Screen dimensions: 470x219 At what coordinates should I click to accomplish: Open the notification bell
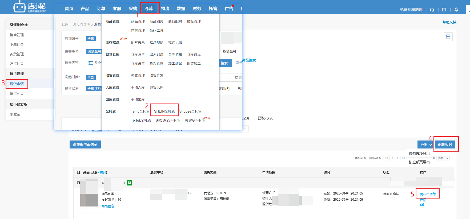pyautogui.click(x=456, y=10)
